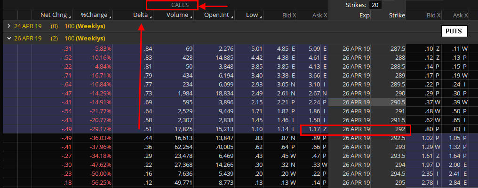The image size is (478, 188).
Task: Click the Exp column header
Action: [x=365, y=15]
